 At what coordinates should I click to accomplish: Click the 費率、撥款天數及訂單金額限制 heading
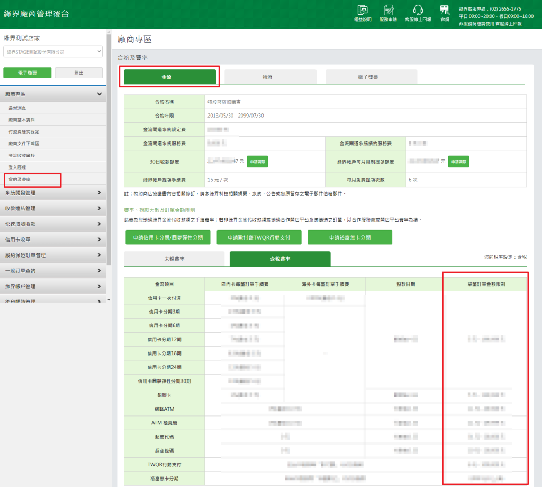click(159, 210)
